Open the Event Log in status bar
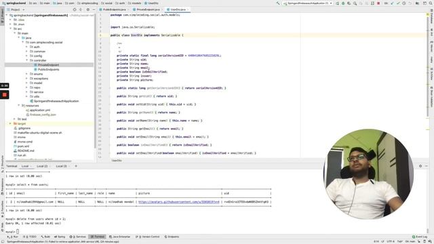 coord(420,237)
